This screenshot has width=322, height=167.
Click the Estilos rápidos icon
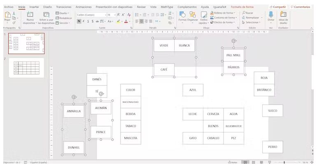(x=203, y=16)
